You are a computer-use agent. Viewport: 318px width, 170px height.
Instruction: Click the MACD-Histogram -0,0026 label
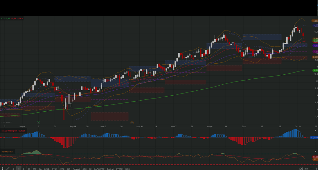13,131
